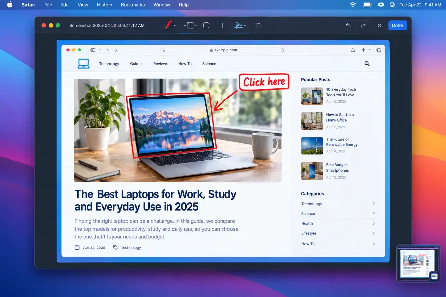The width and height of the screenshot is (446, 297).
Task: Open the File menu
Action: [x=48, y=5]
